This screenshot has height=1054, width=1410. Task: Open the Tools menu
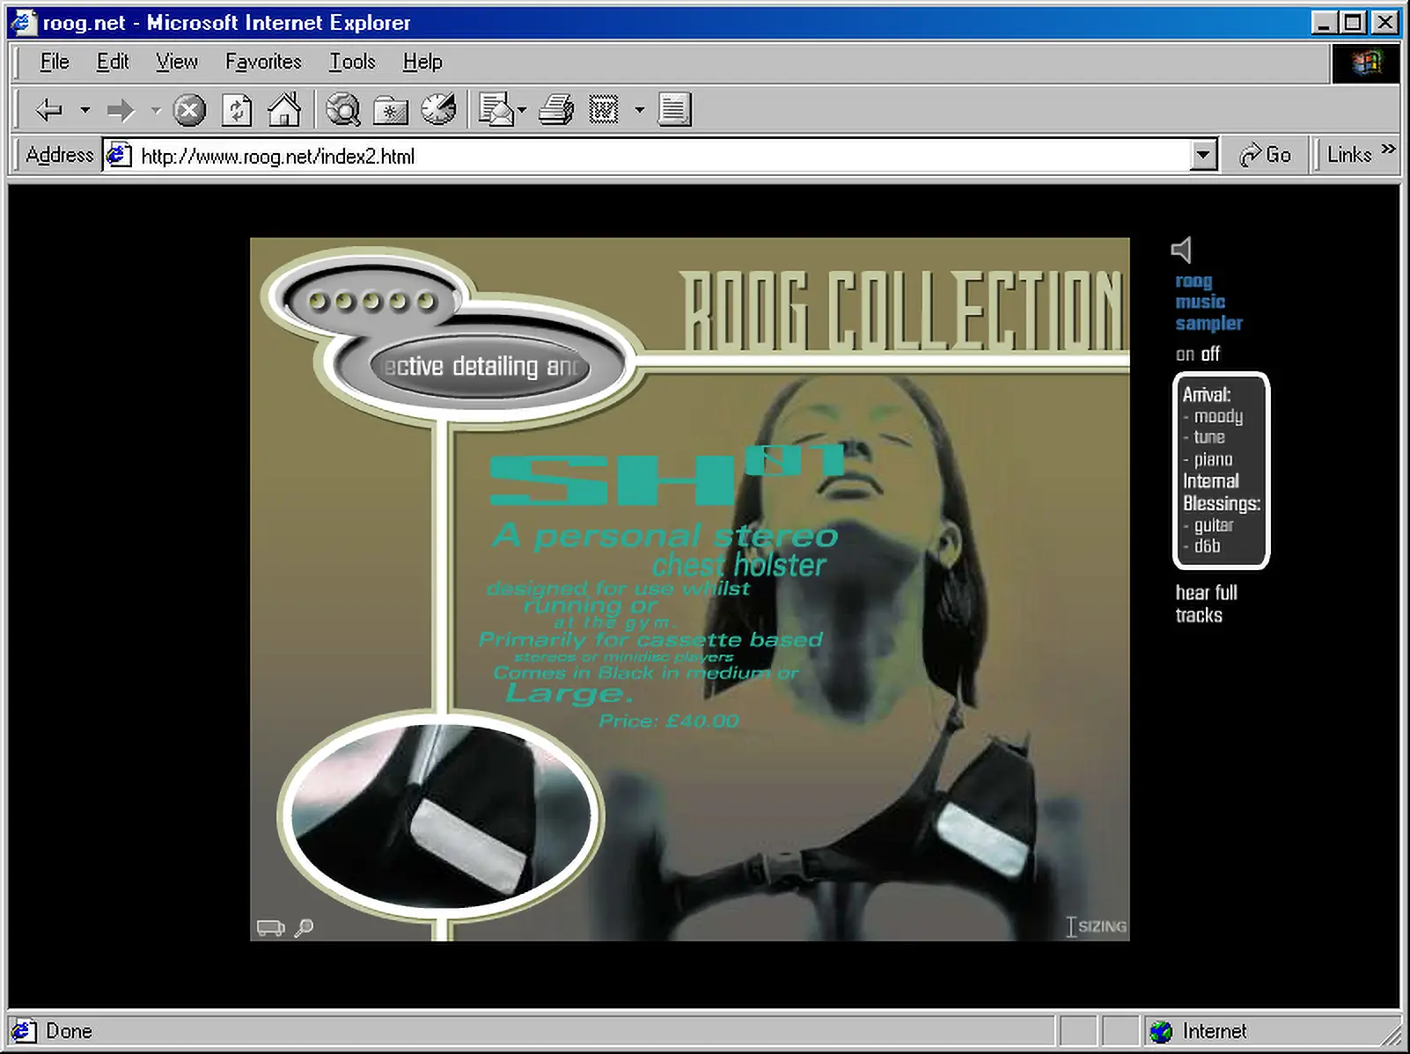point(352,62)
